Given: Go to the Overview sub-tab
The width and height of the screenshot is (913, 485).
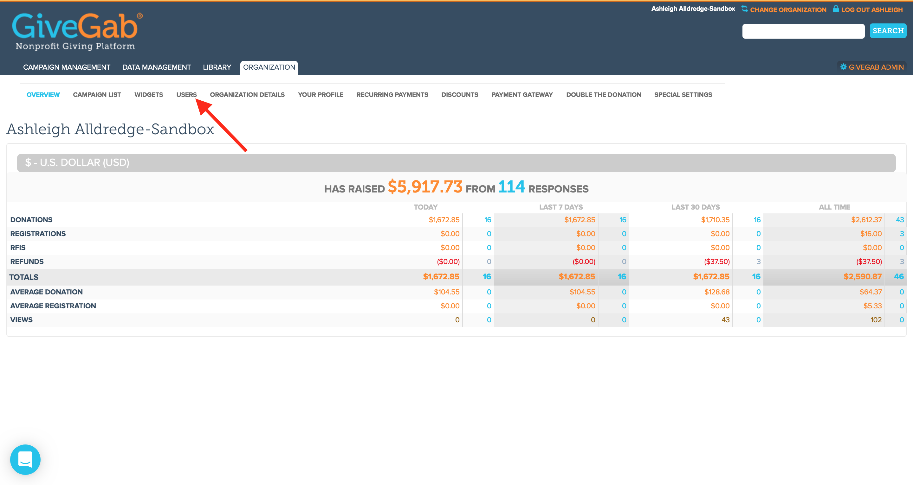Looking at the screenshot, I should point(43,95).
